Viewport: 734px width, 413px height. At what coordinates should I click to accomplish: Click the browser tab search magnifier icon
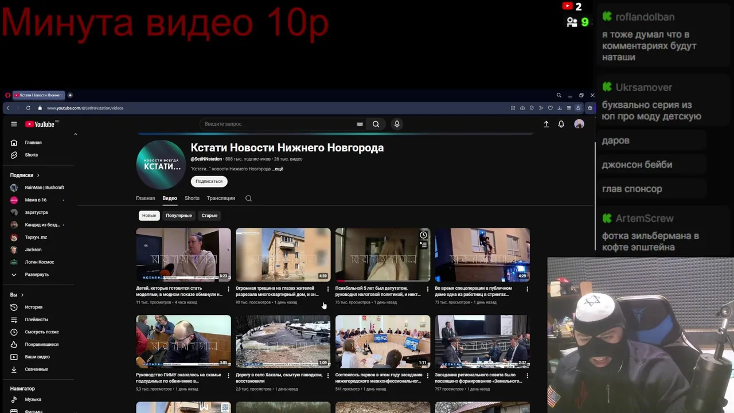[559, 95]
